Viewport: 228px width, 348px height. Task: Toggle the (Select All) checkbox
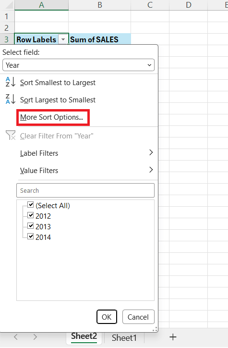click(x=31, y=204)
